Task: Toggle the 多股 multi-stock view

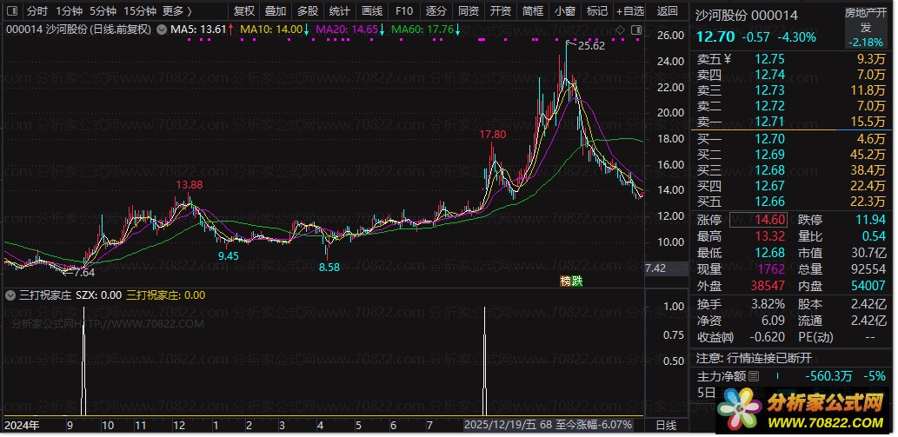Action: (308, 11)
